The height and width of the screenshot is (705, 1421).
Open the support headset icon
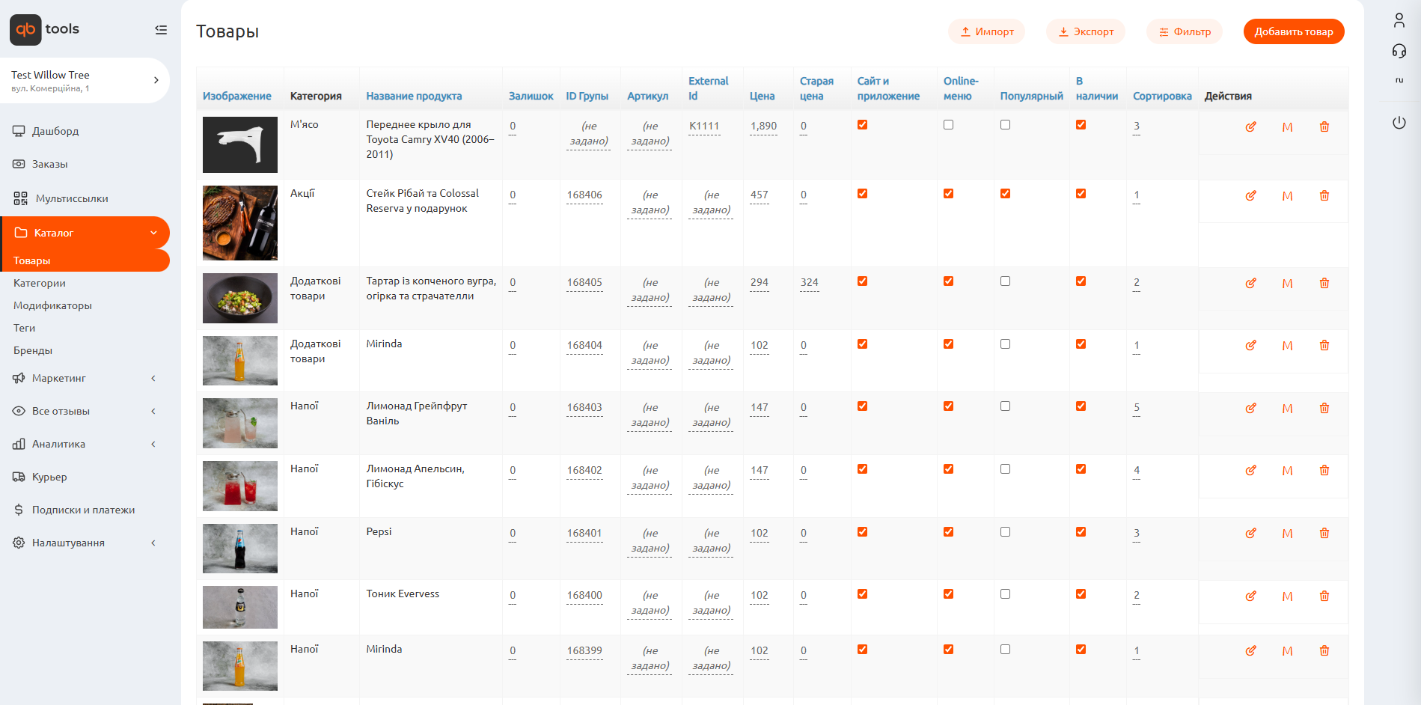(x=1399, y=51)
